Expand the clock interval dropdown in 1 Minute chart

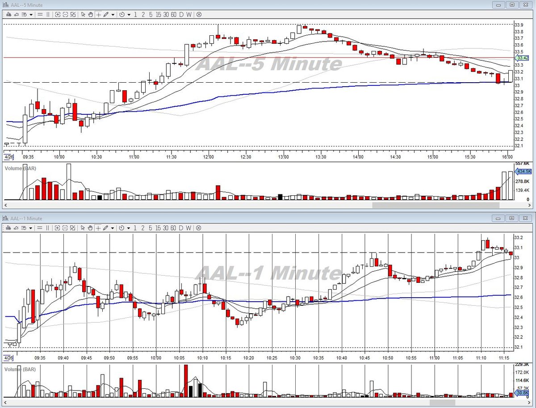(129, 227)
